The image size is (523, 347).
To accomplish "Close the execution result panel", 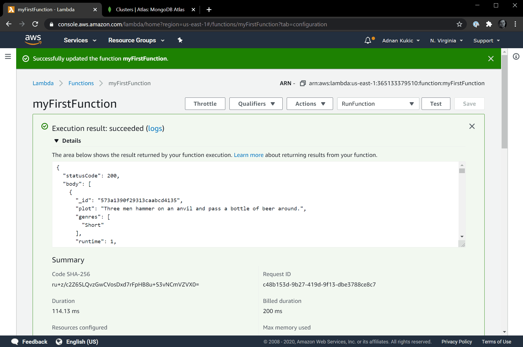I will [x=472, y=126].
